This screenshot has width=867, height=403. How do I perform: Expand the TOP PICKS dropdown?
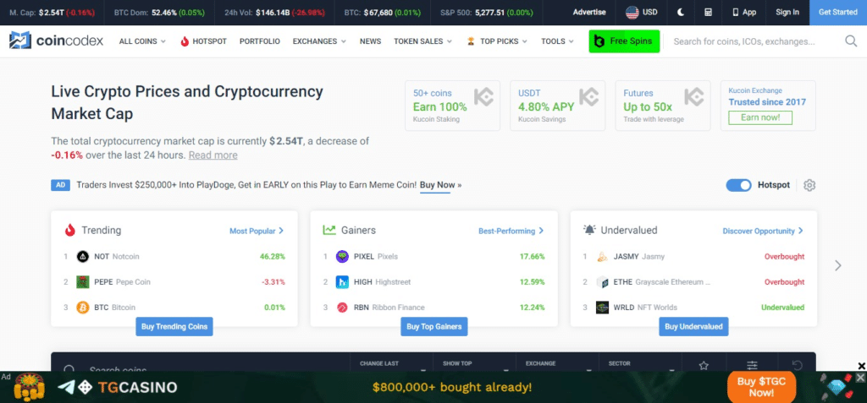(497, 41)
